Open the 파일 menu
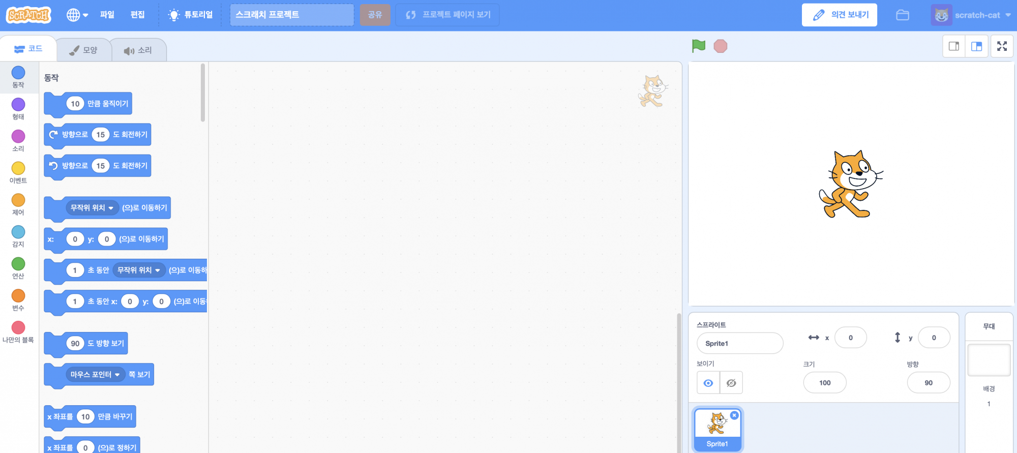Screen dimensions: 1017x453 click(x=107, y=15)
